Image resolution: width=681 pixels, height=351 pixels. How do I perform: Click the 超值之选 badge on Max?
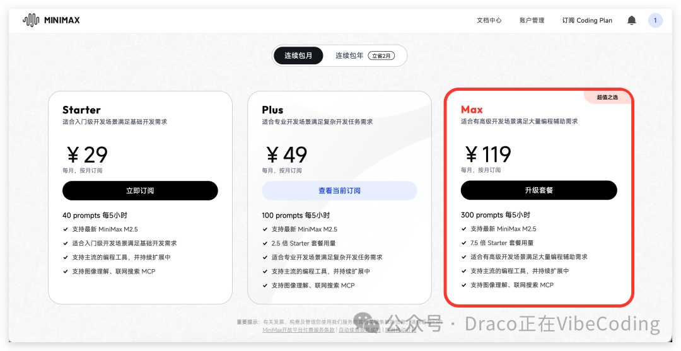pos(607,97)
